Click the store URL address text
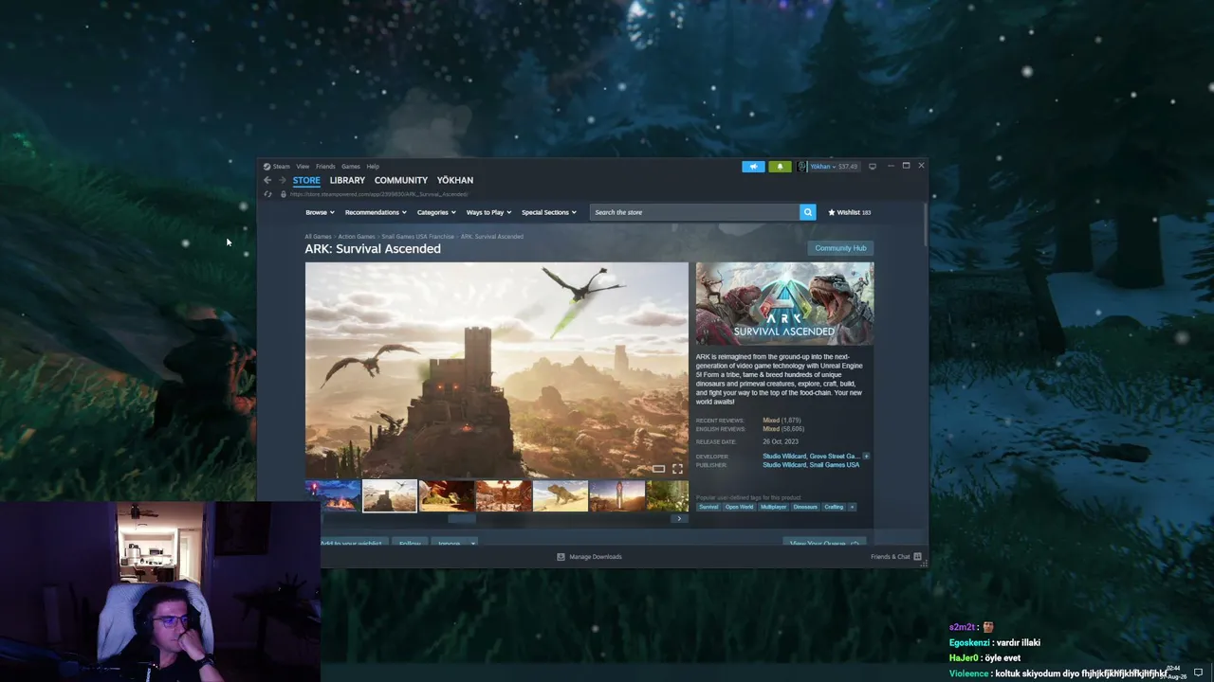 pos(378,194)
